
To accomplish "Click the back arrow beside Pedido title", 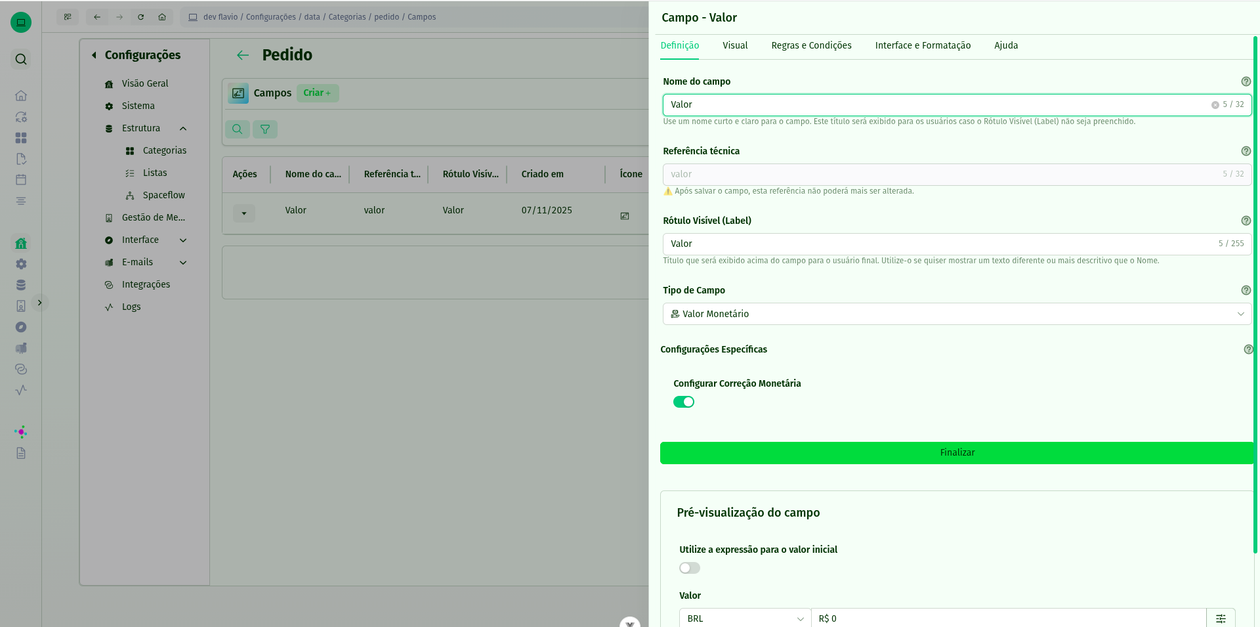I will tap(243, 55).
